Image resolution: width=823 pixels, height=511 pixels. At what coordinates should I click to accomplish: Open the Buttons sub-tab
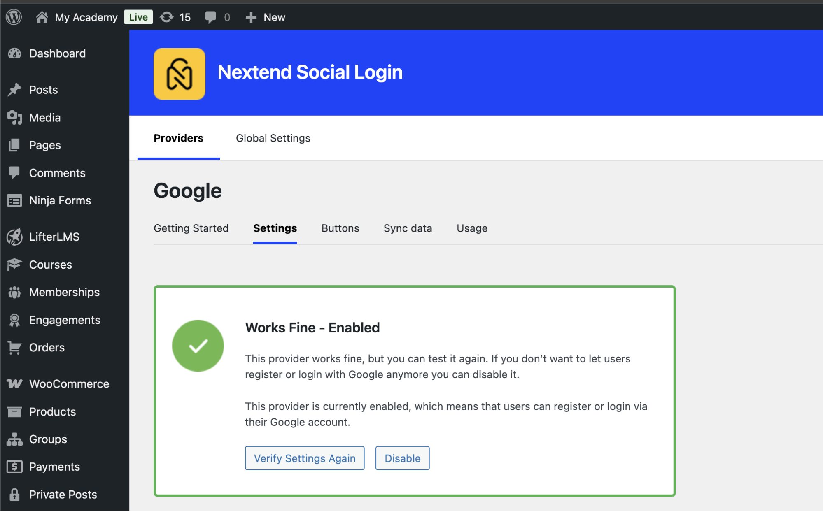(340, 228)
